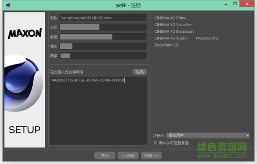Click the 名称 name input field
This screenshot has height=164, width=257.
pos(103,18)
